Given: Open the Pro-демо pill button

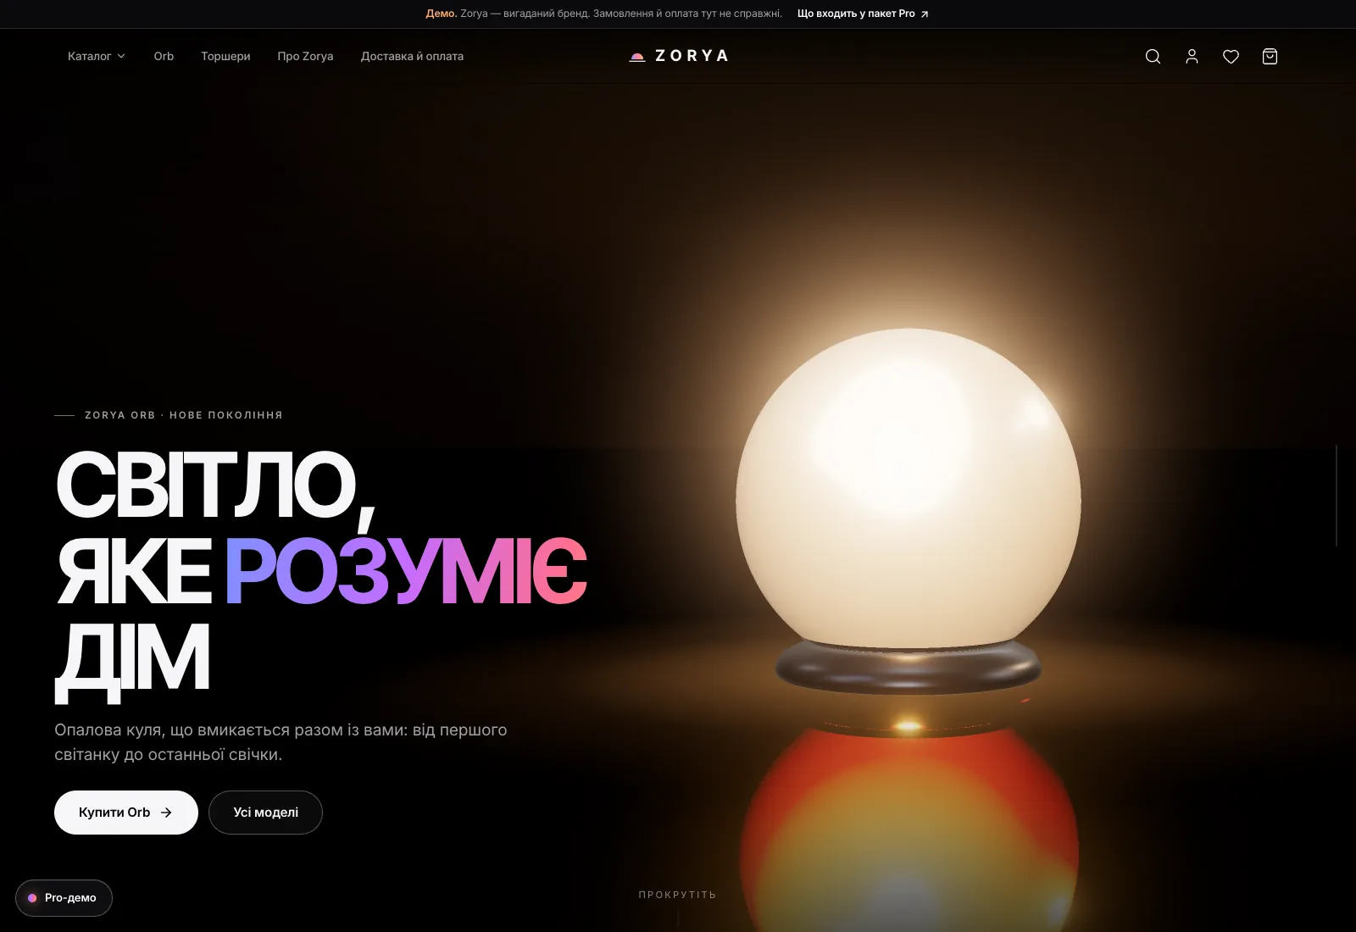Looking at the screenshot, I should click(64, 898).
